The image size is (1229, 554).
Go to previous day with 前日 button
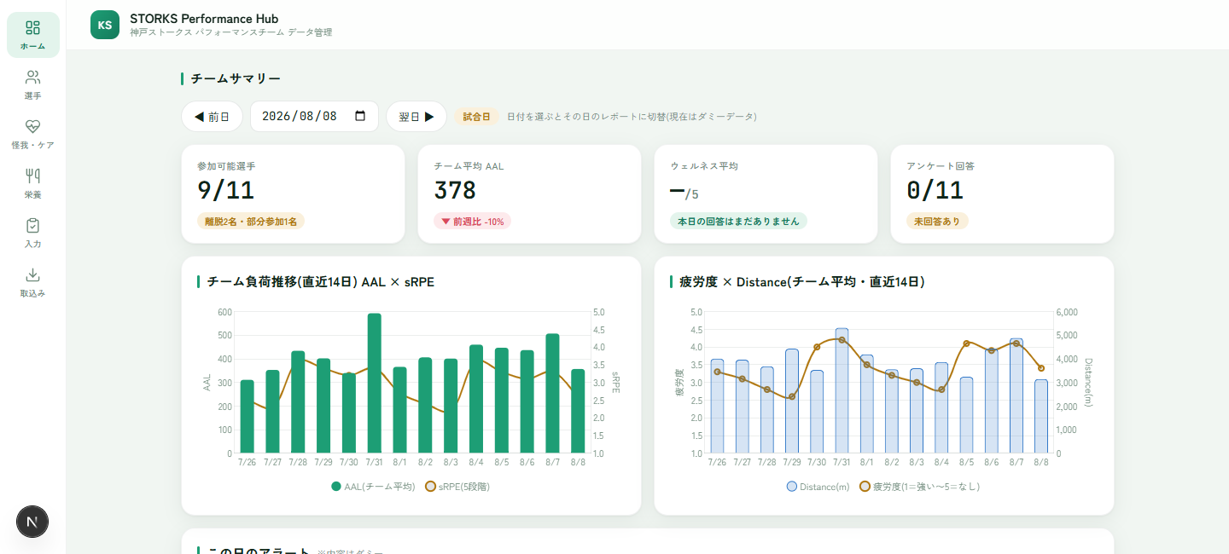[x=212, y=117]
